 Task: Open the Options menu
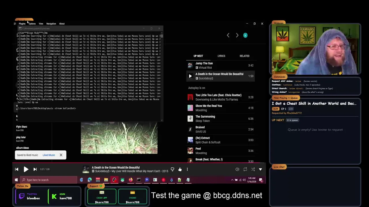[32, 24]
